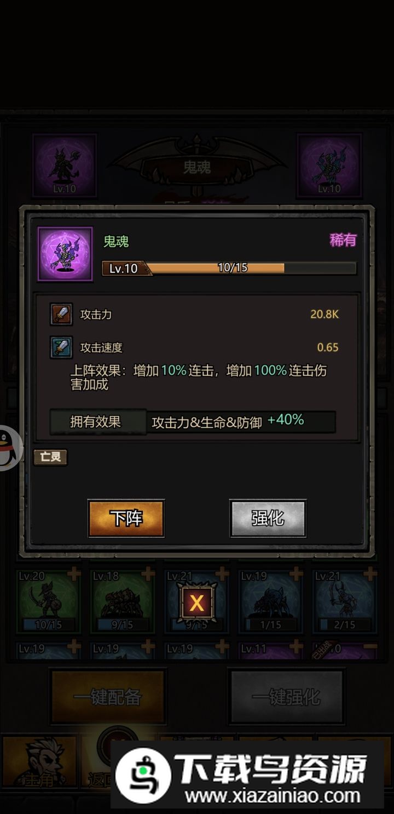Click the Lv.10 experience progress bar 10/15
394x814 pixels.
[229, 268]
